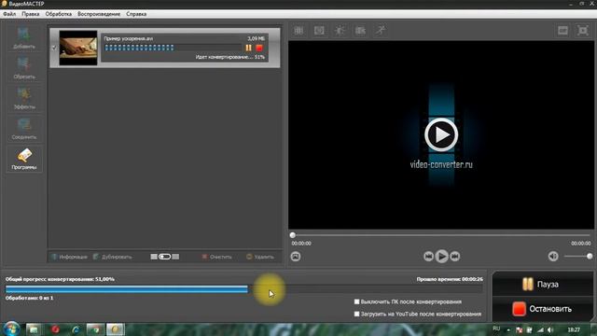Click the 3,09 МБ file size text
The width and height of the screenshot is (597, 336).
click(256, 38)
